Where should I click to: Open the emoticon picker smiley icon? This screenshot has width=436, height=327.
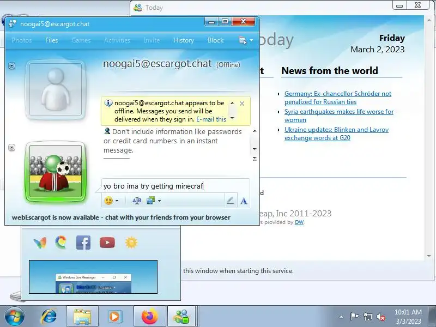point(108,201)
